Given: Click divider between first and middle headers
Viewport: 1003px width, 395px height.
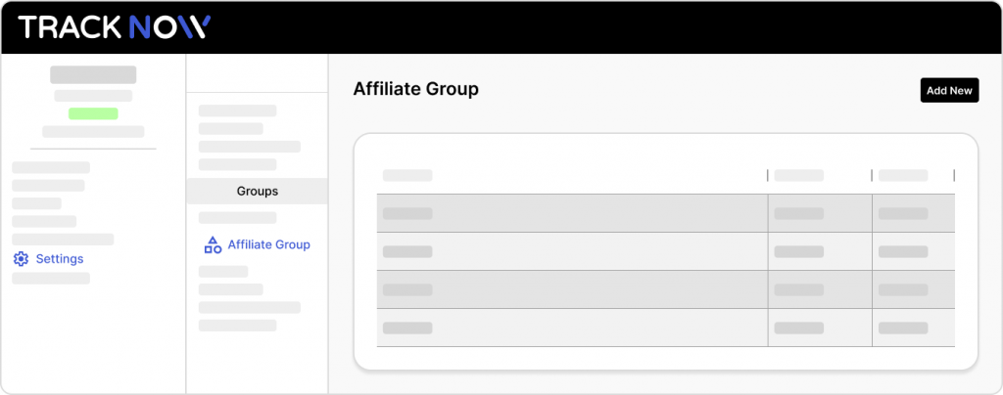Looking at the screenshot, I should 768,175.
